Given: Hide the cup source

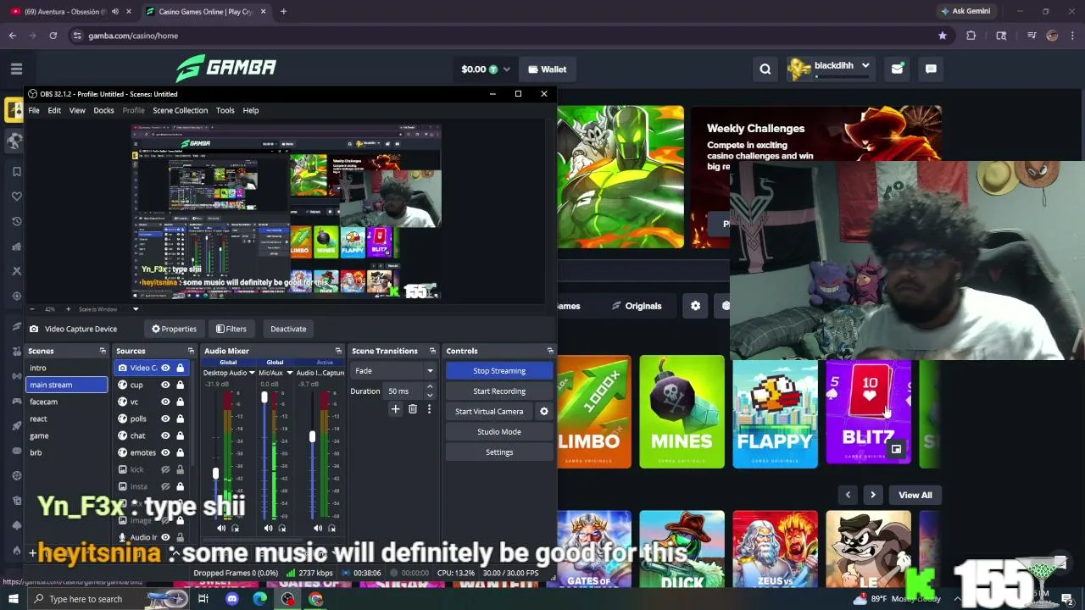Looking at the screenshot, I should 165,385.
